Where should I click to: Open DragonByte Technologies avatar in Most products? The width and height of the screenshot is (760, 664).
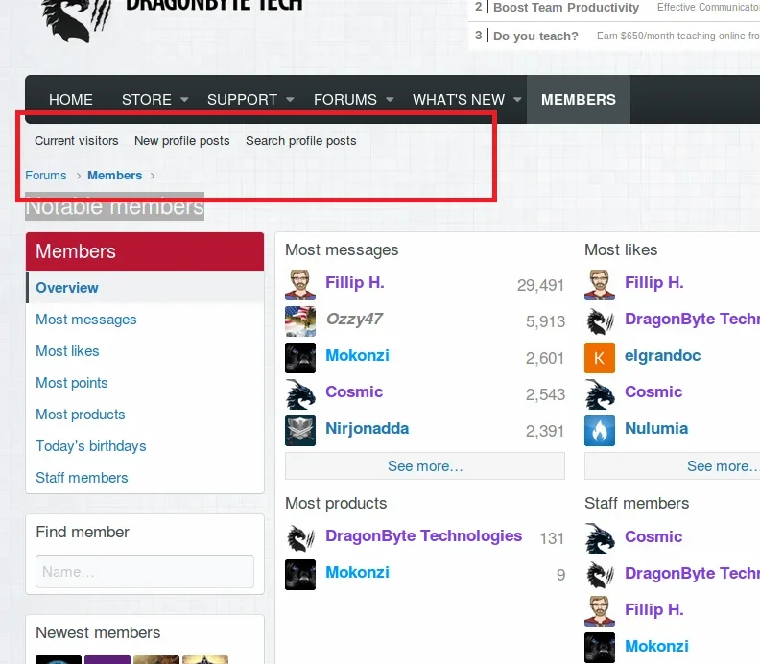(300, 538)
